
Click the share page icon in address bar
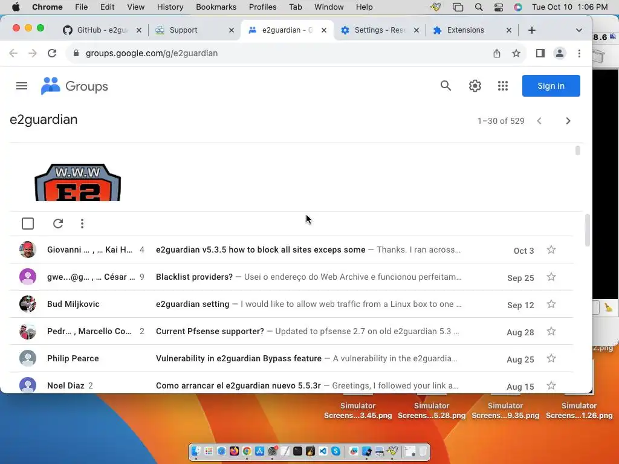tap(497, 53)
